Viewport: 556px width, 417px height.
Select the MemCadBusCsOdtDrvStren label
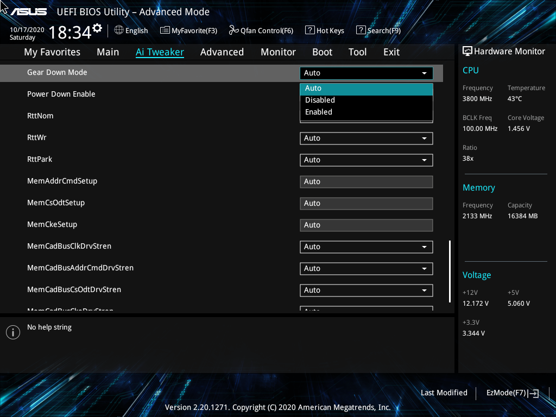(74, 289)
